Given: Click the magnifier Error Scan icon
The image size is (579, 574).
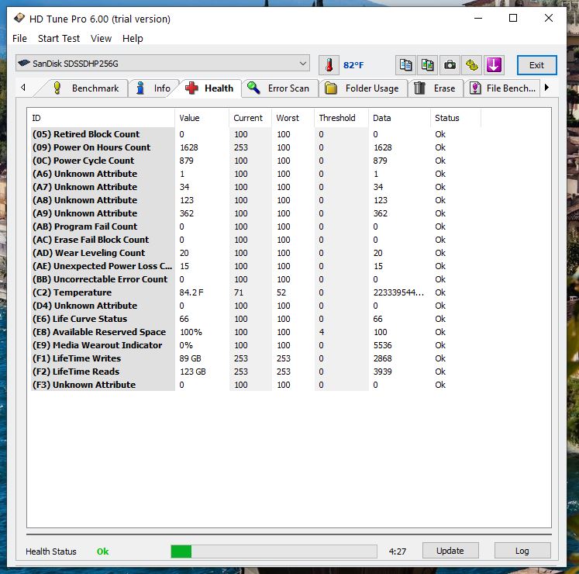Looking at the screenshot, I should (x=253, y=88).
